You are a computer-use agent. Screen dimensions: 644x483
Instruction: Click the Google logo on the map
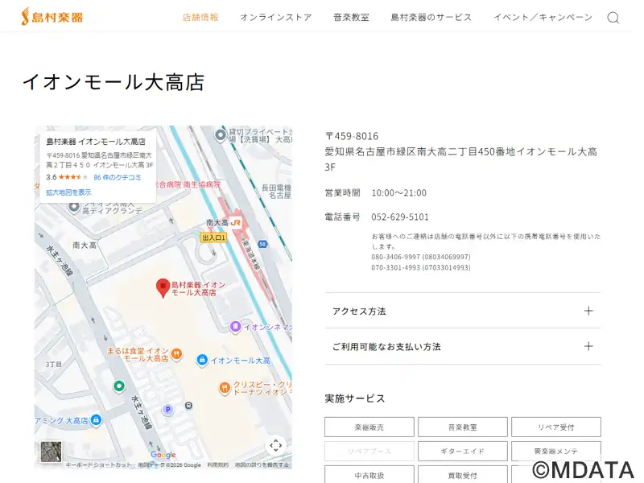(x=163, y=455)
